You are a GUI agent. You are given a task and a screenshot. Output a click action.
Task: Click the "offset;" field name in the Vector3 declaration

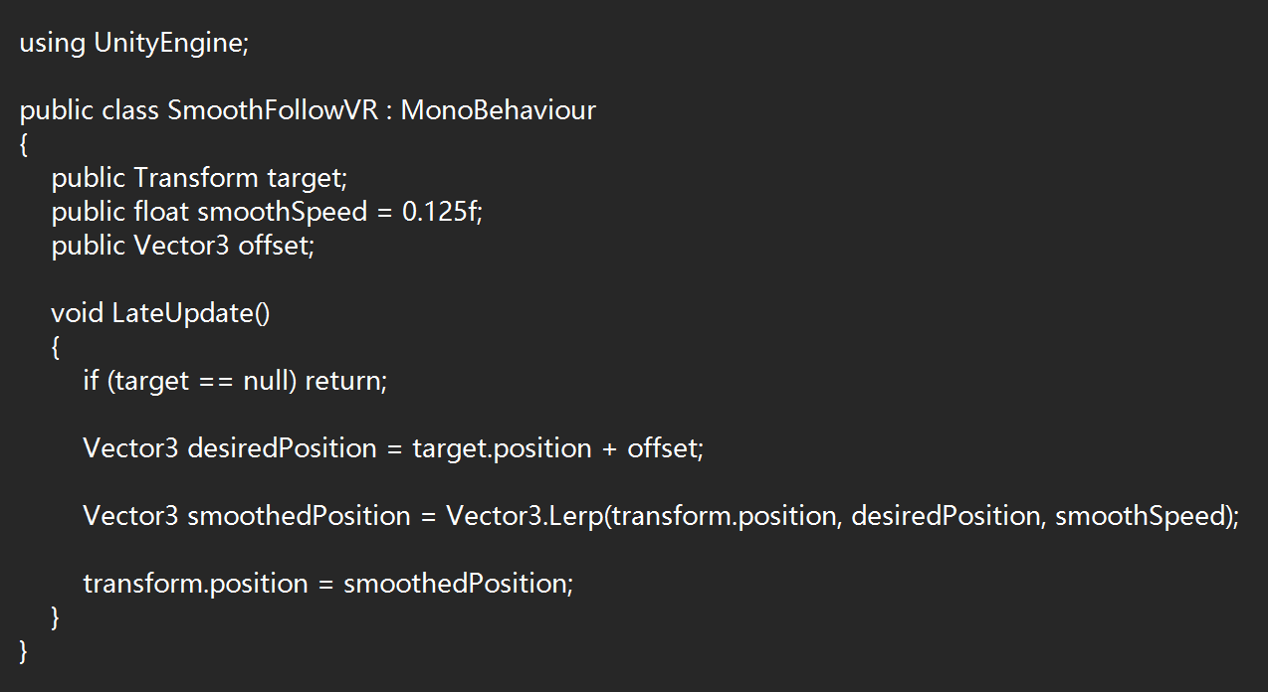276,246
